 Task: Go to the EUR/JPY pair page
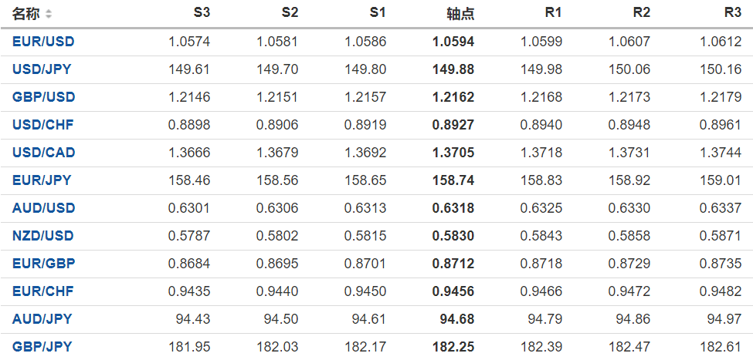coord(42,180)
